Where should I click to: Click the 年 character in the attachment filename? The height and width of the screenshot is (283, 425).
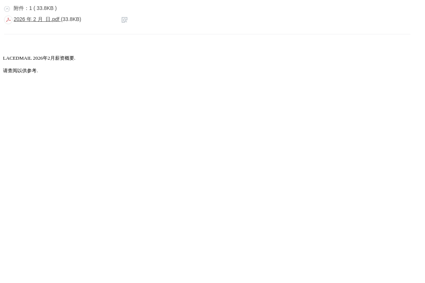click(29, 20)
